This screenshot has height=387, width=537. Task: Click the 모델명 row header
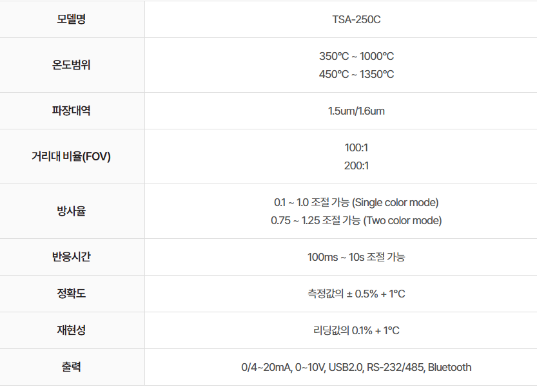pyautogui.click(x=72, y=19)
